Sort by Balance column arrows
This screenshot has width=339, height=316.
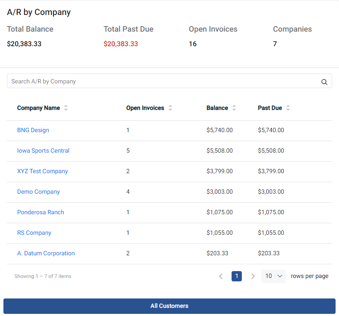click(x=234, y=108)
